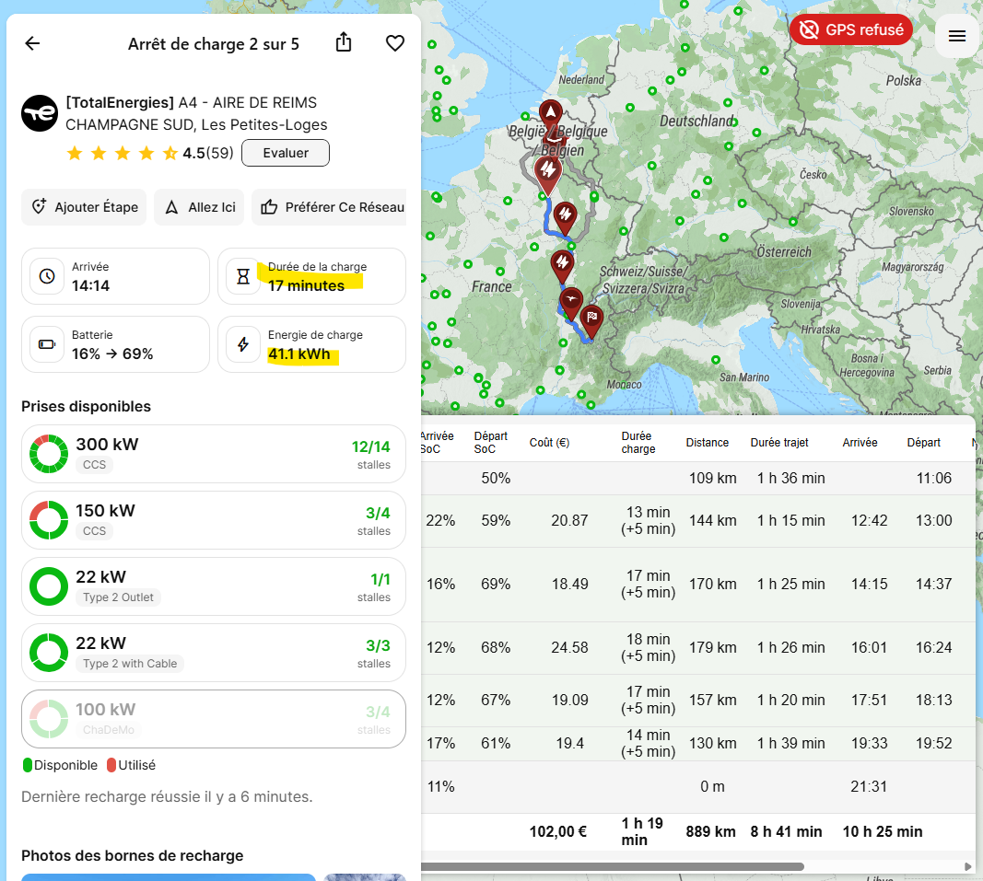Click the Disponible legend label
The image size is (983, 881).
pos(65,765)
